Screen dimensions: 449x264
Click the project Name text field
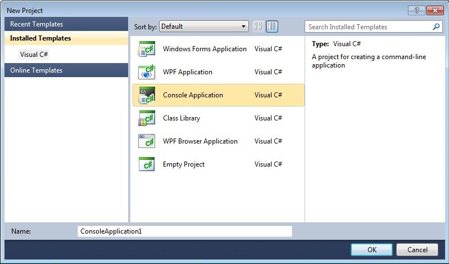[x=185, y=231]
